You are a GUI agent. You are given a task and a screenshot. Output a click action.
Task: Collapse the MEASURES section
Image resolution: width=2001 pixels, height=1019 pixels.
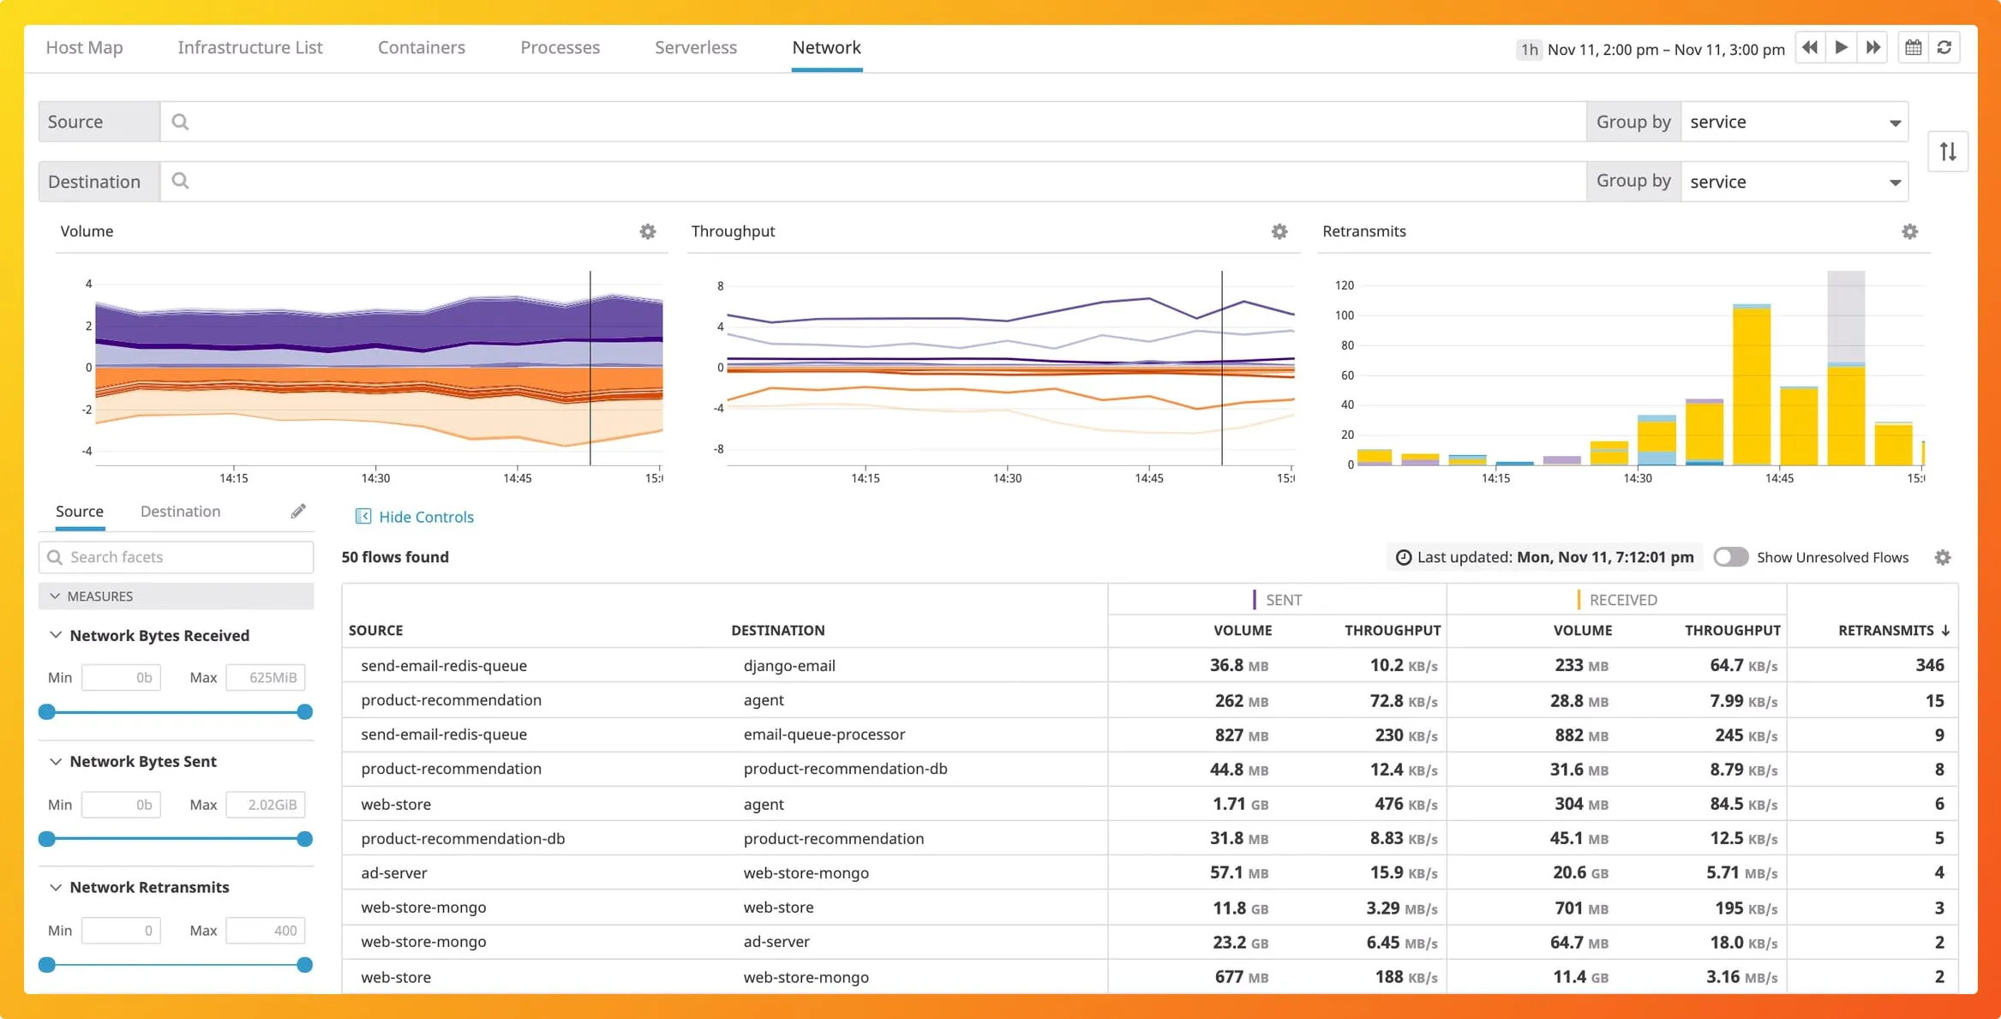click(176, 596)
